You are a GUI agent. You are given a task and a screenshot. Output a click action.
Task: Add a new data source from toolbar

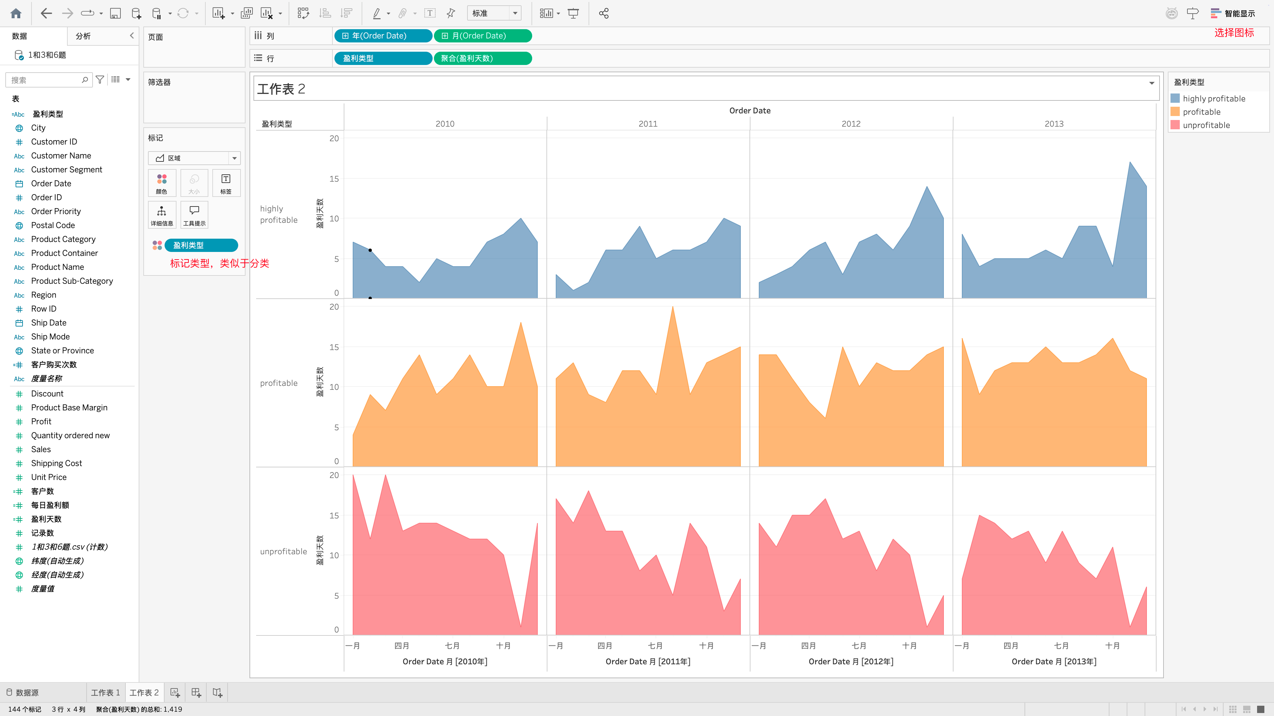click(x=136, y=13)
